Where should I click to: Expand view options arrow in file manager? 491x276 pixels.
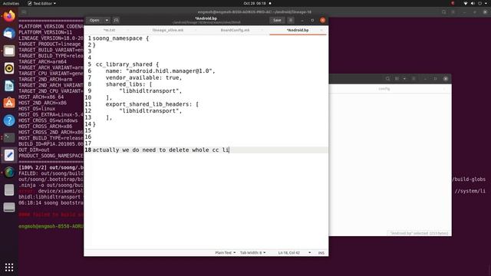(x=404, y=78)
